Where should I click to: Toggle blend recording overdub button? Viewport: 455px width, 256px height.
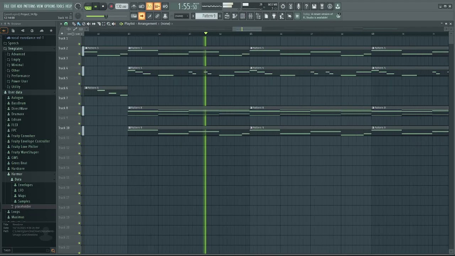pyautogui.click(x=157, y=6)
